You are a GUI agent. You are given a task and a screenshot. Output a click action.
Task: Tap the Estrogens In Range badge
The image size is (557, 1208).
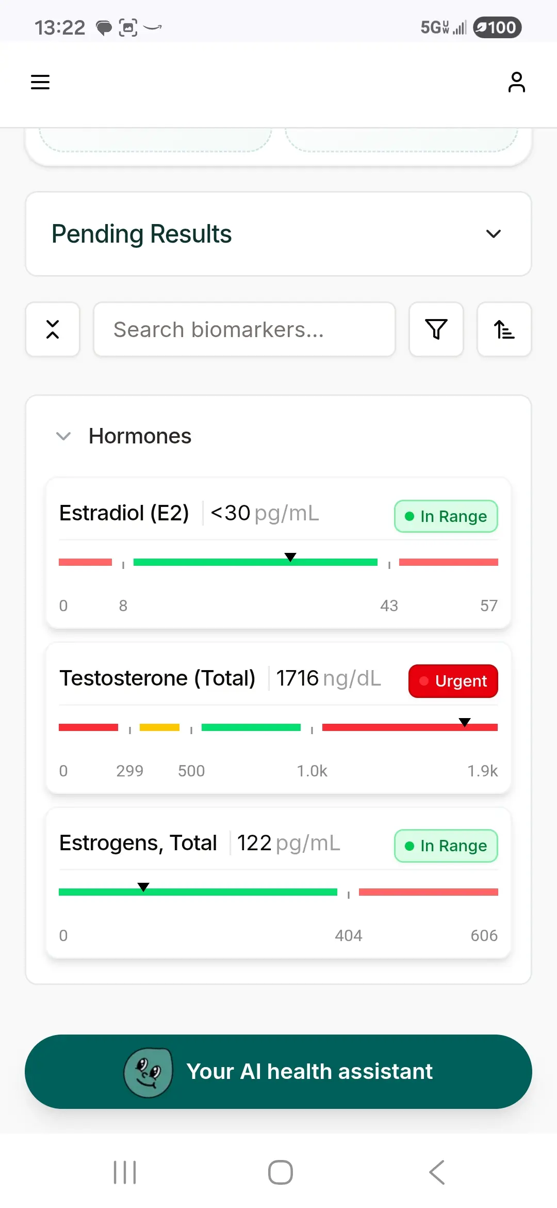[x=446, y=846]
